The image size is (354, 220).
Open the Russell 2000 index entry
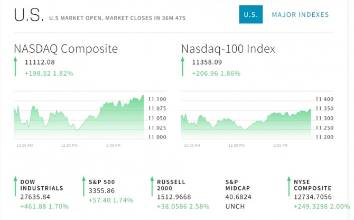(171, 185)
